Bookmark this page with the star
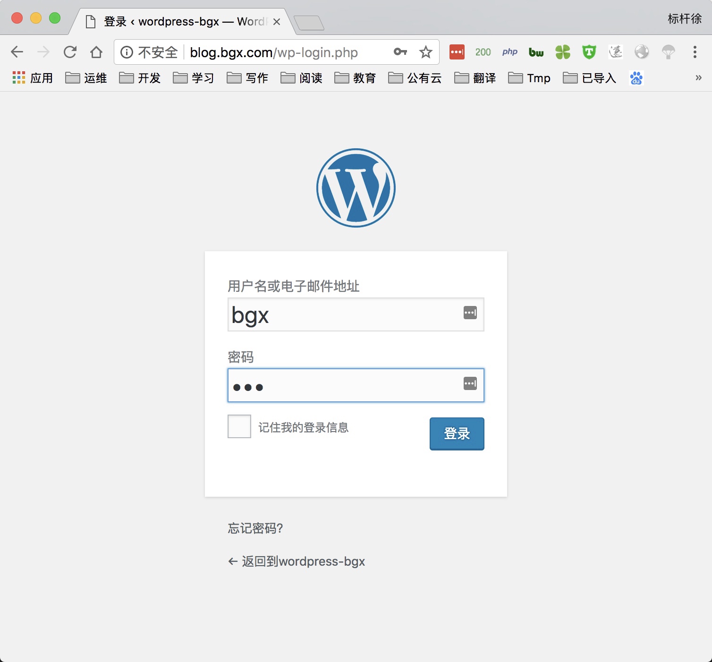 pyautogui.click(x=426, y=52)
